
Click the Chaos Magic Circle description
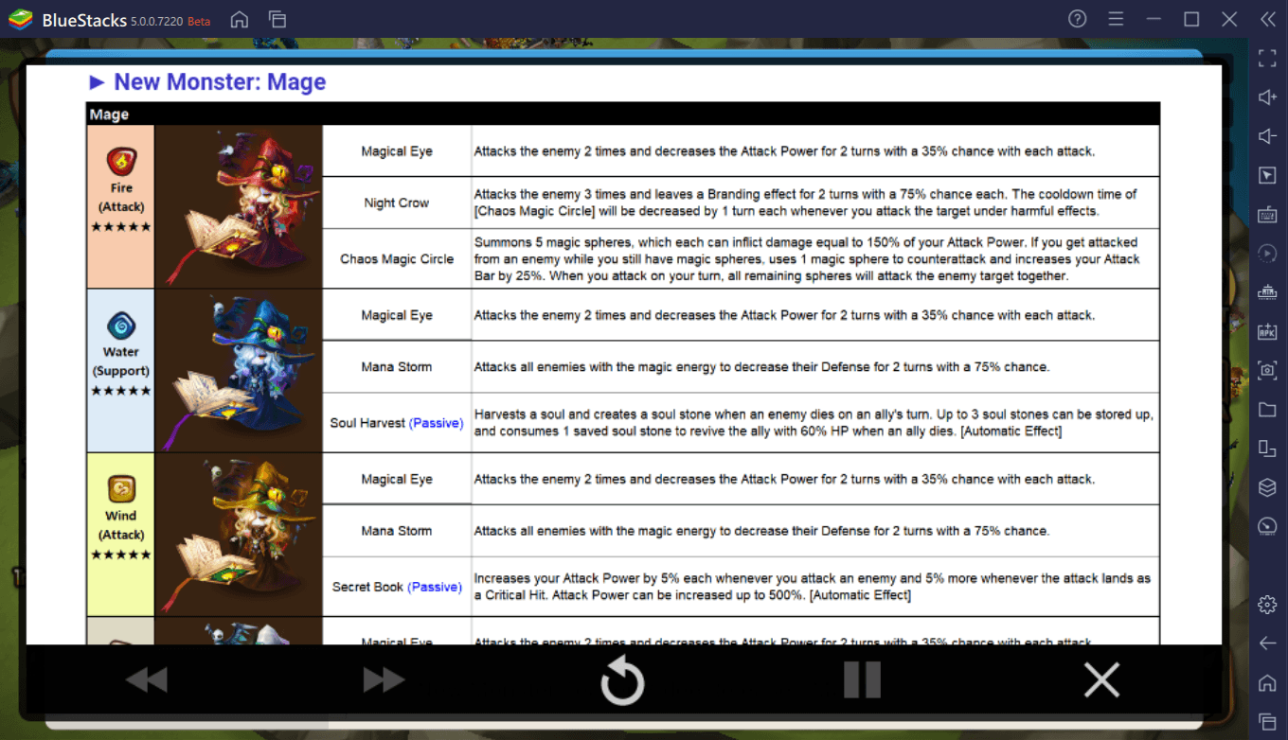pos(807,258)
